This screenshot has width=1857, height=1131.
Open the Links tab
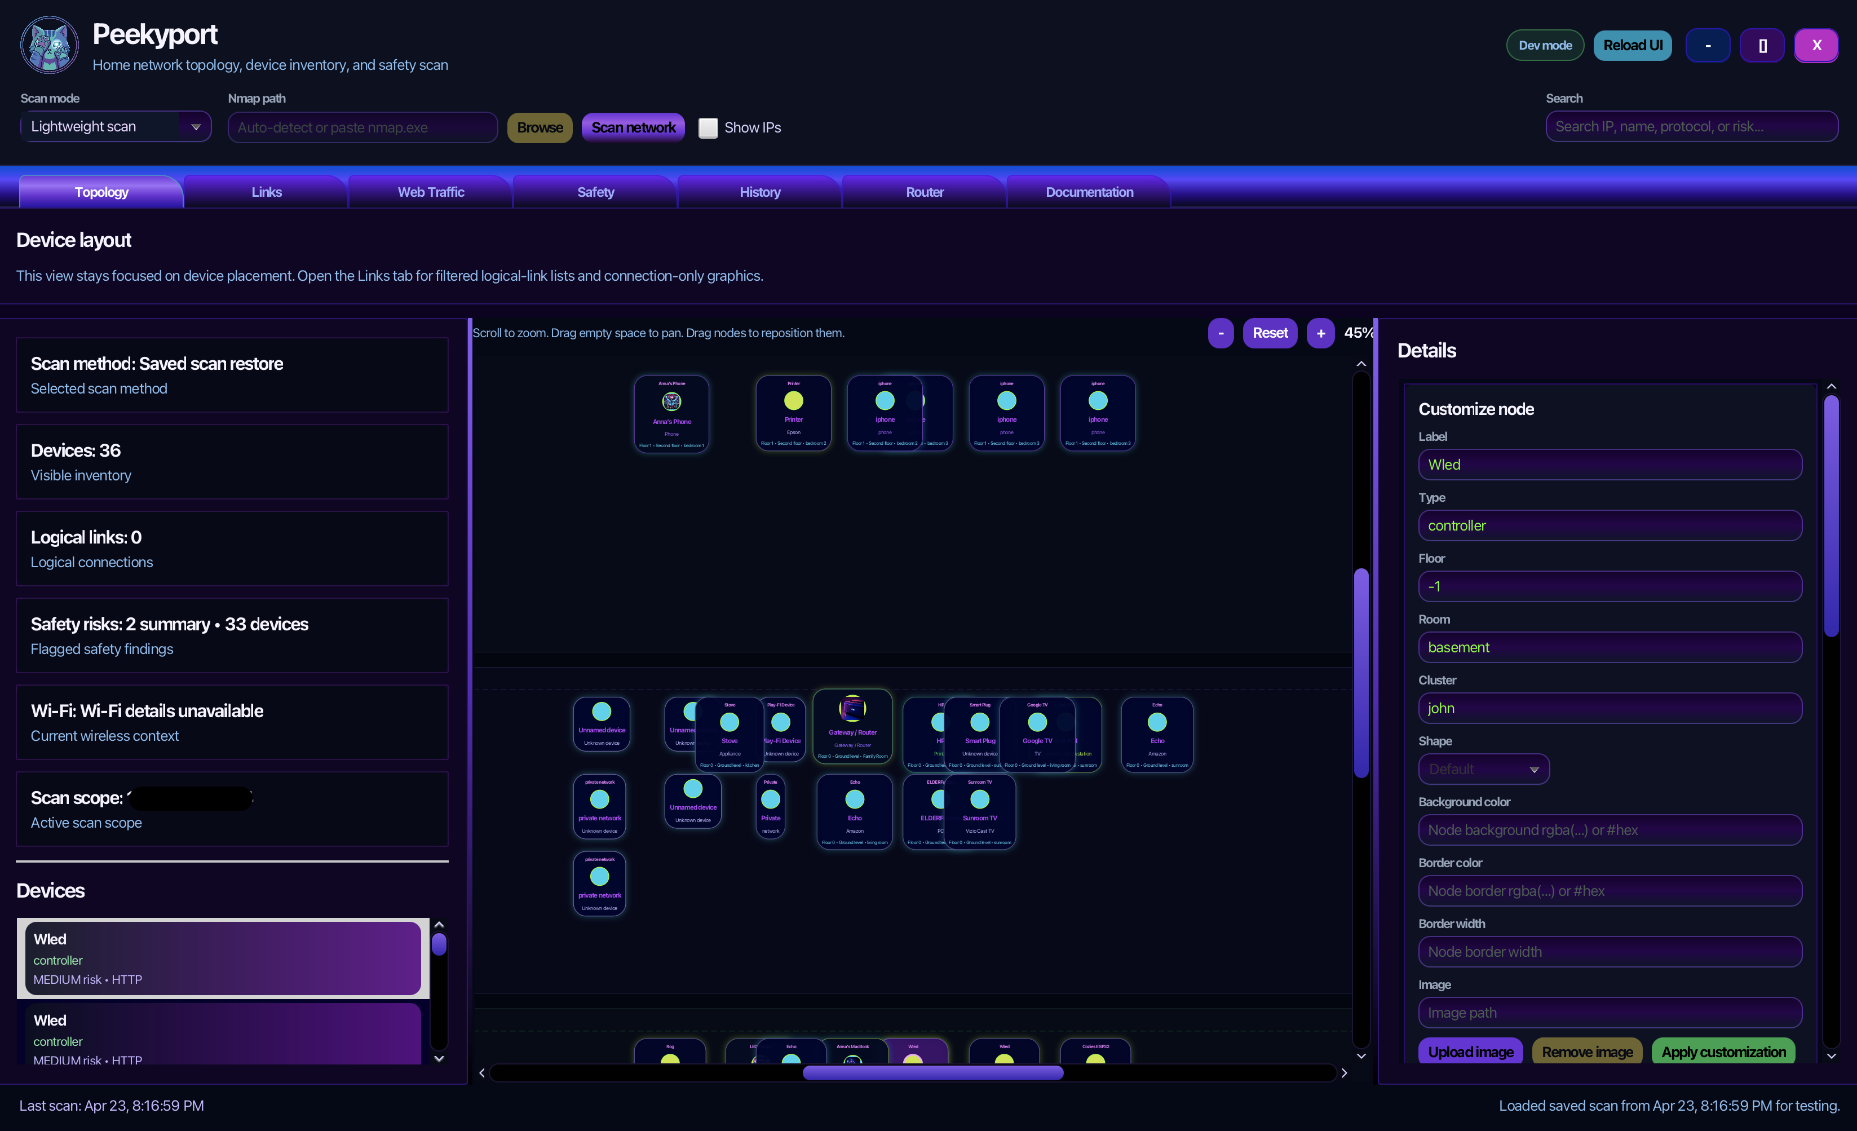[266, 191]
